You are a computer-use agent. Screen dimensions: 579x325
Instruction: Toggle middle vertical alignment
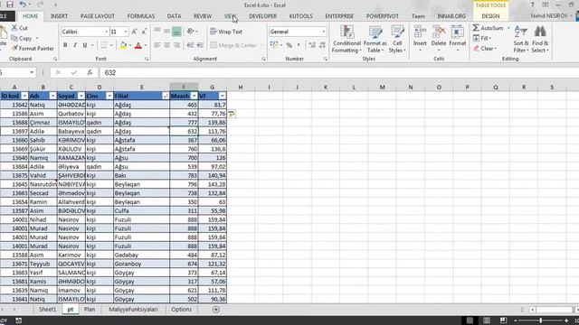[x=166, y=32]
